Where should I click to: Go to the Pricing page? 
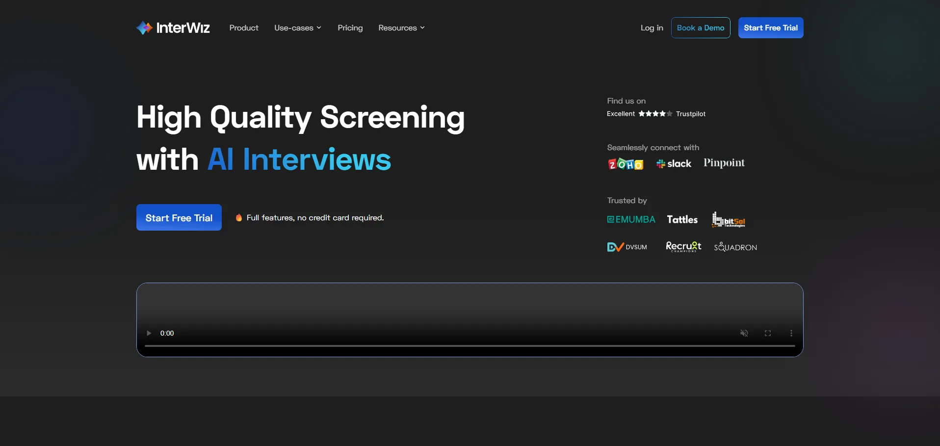tap(350, 28)
